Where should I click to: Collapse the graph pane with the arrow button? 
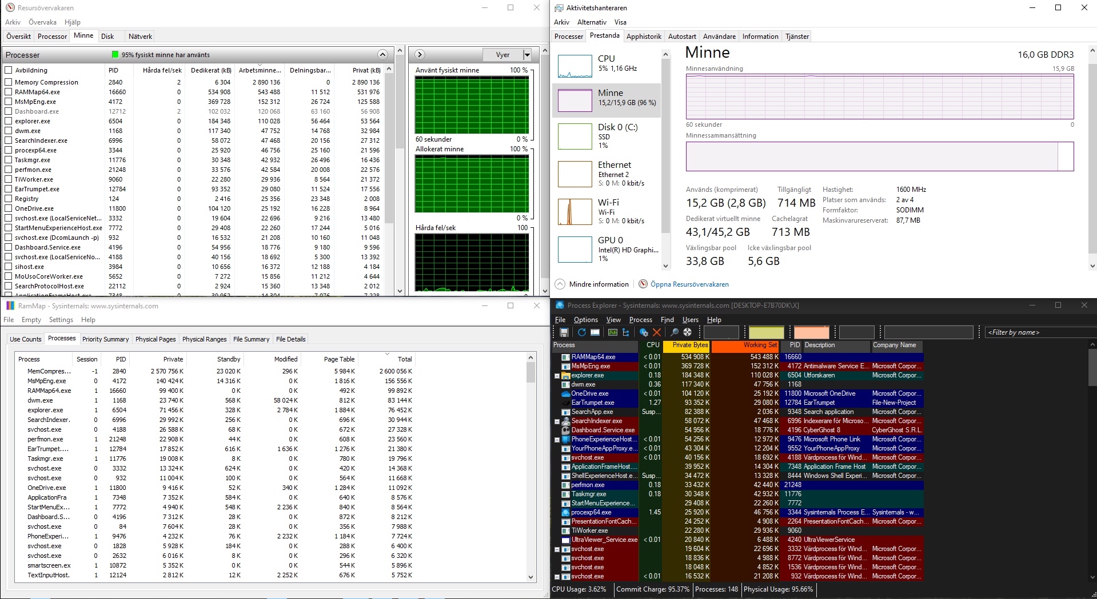pos(420,55)
